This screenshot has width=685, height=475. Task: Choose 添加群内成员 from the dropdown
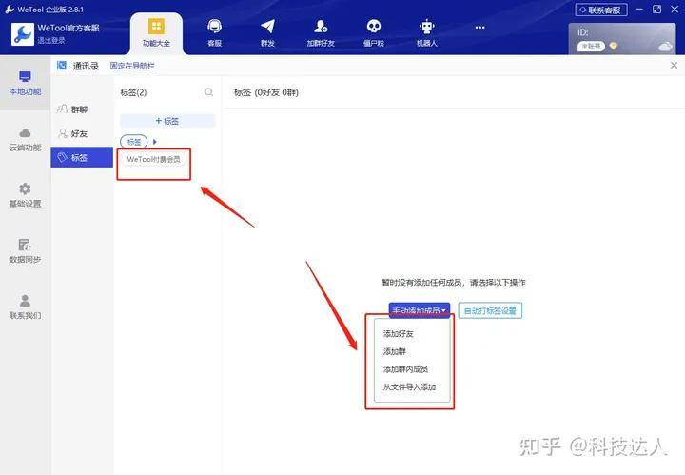(x=405, y=369)
